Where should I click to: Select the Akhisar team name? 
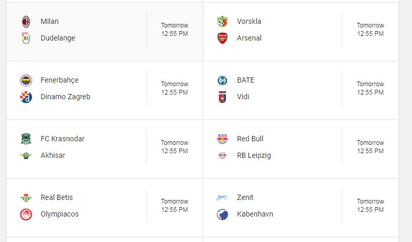coord(53,155)
